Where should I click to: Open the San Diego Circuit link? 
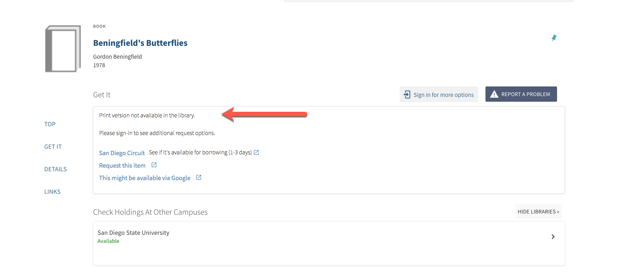coord(122,153)
